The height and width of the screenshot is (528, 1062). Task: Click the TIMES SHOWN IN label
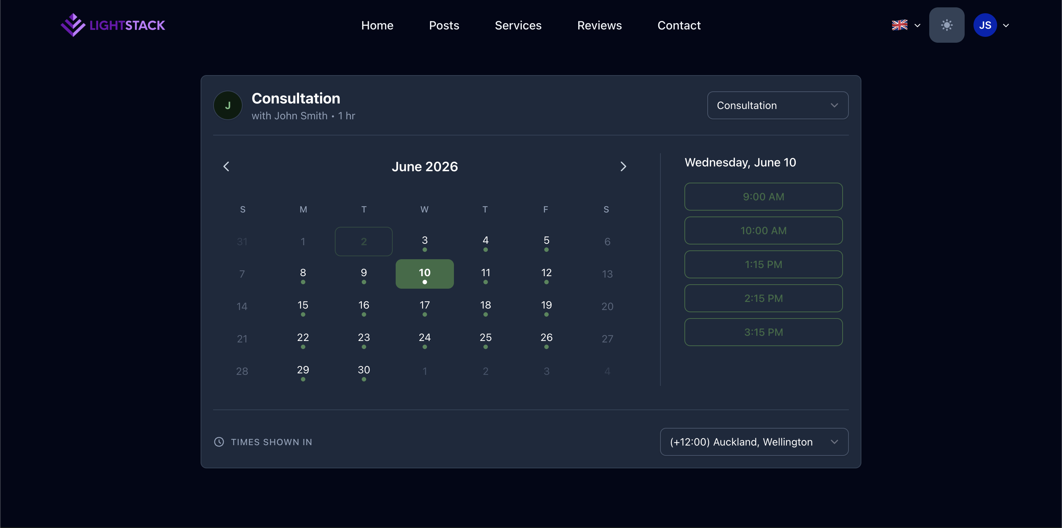click(x=271, y=442)
